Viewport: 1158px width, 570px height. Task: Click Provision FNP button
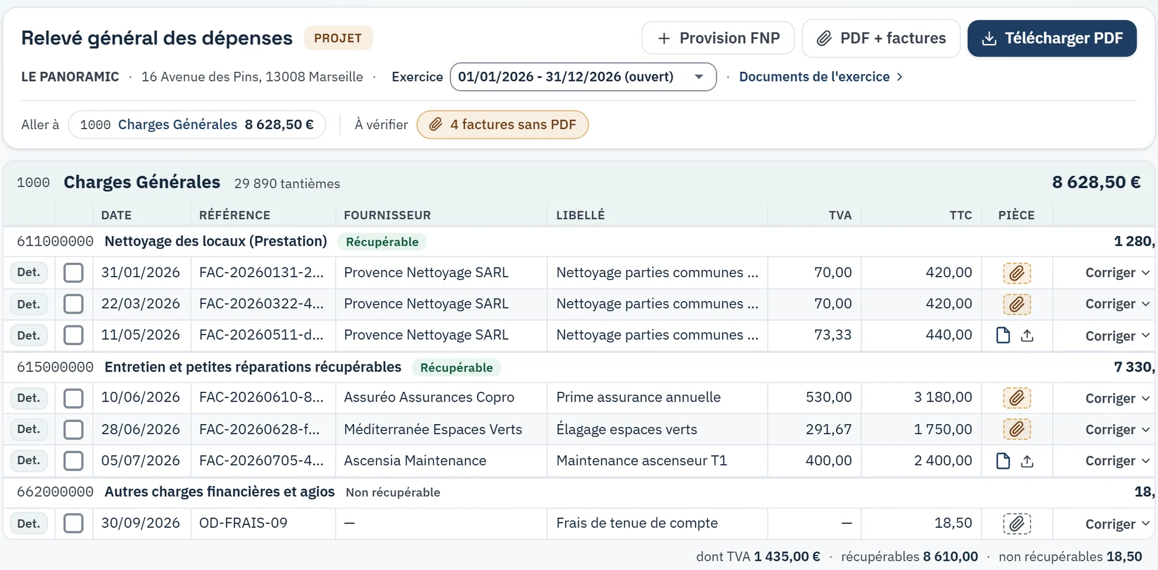pos(718,38)
